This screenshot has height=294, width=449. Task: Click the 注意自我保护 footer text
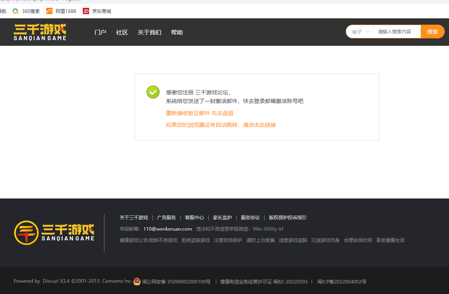[228, 240]
